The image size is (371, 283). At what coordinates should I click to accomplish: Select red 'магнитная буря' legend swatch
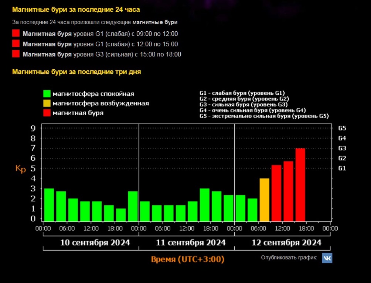pos(47,113)
